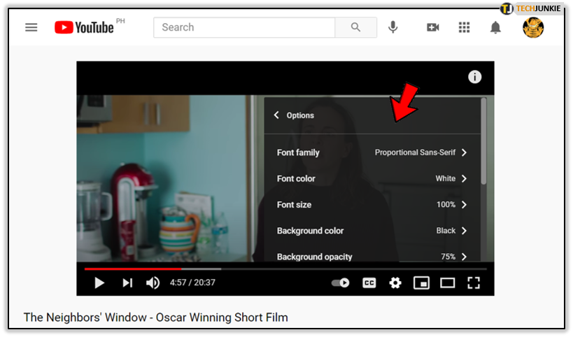
Task: Toggle closed captions CC button
Action: point(369,282)
